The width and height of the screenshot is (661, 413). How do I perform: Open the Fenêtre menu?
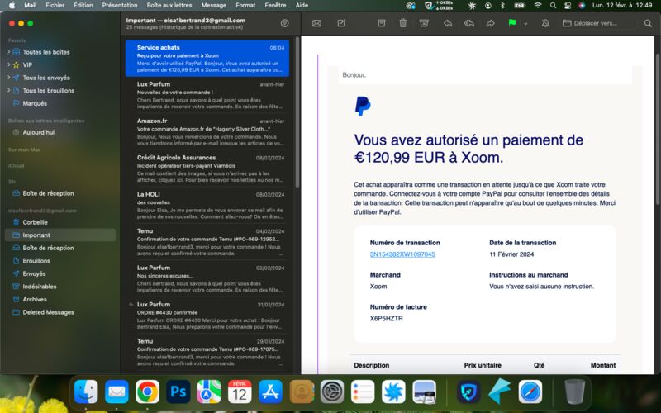[x=276, y=6]
